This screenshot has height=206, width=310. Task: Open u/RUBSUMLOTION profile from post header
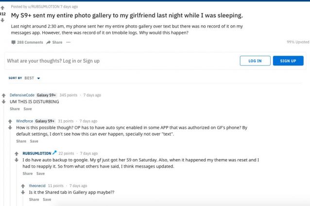44,7
